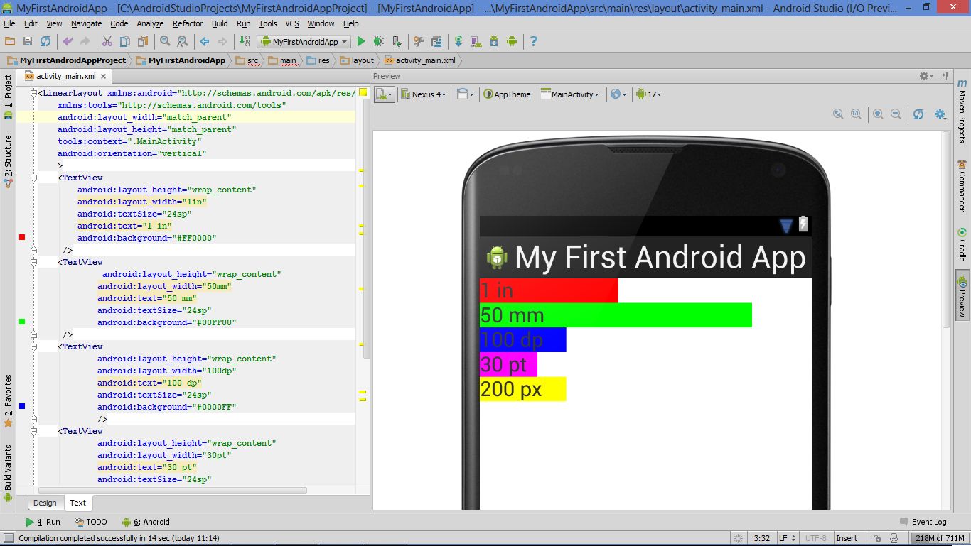Toggle the 7: Structure side panel
Screen dimensions: 971x546
click(x=9, y=161)
